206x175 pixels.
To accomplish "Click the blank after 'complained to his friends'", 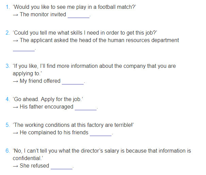I will pyautogui.click(x=101, y=134).
